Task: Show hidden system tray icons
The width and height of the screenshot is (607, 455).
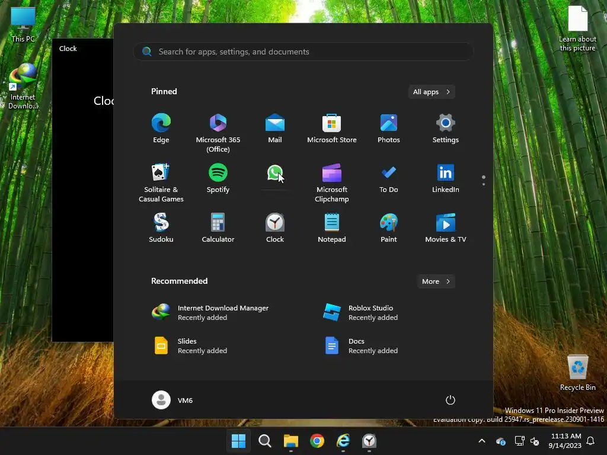Action: [x=482, y=441]
